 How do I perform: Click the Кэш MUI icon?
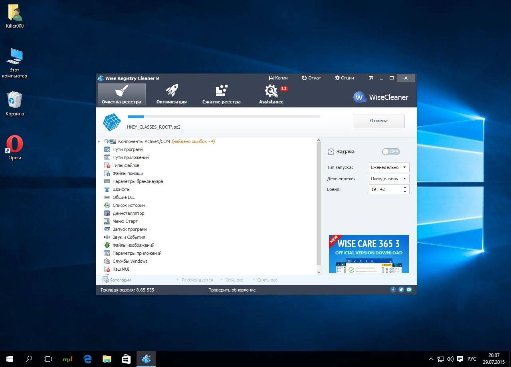[x=107, y=269]
